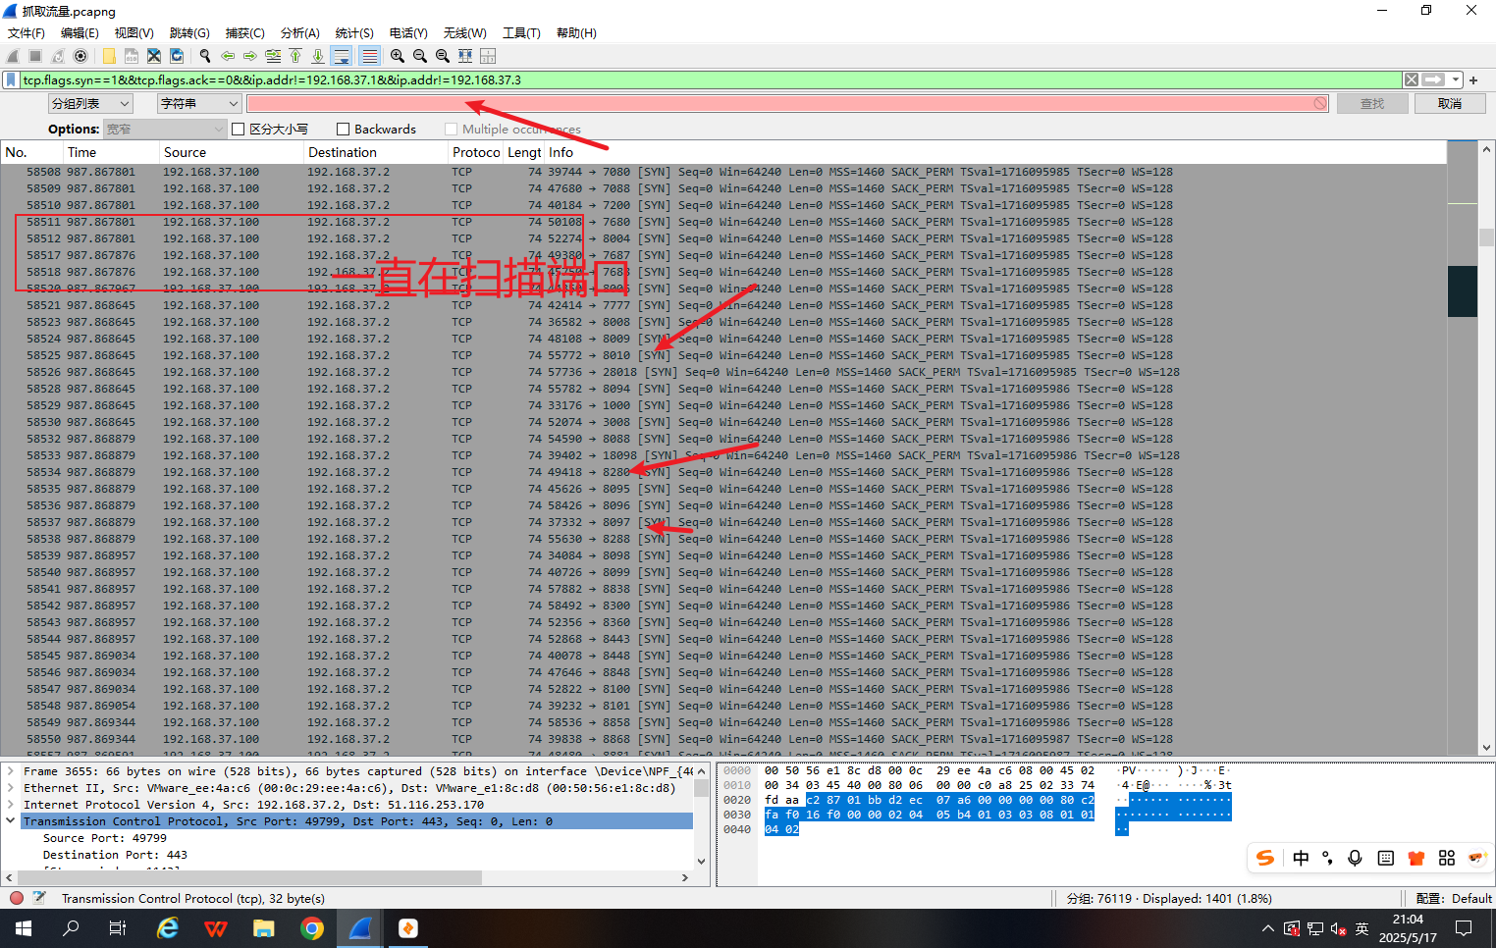Jump to the last packet
The width and height of the screenshot is (1496, 948).
point(318,56)
